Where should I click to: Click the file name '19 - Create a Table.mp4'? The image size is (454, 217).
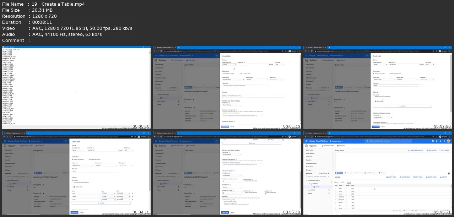[58, 4]
